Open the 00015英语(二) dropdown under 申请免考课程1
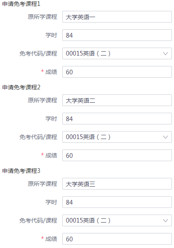This screenshot has width=174, height=248. click(117, 53)
